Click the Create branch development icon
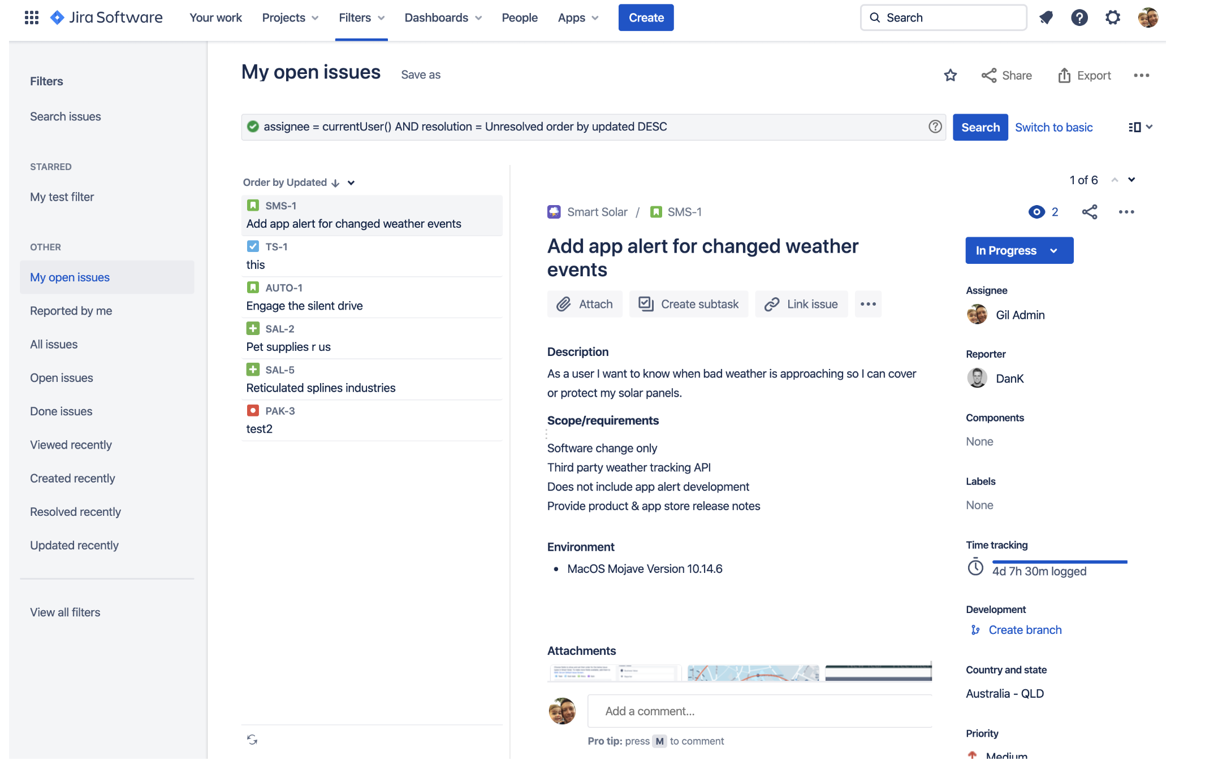 point(975,629)
